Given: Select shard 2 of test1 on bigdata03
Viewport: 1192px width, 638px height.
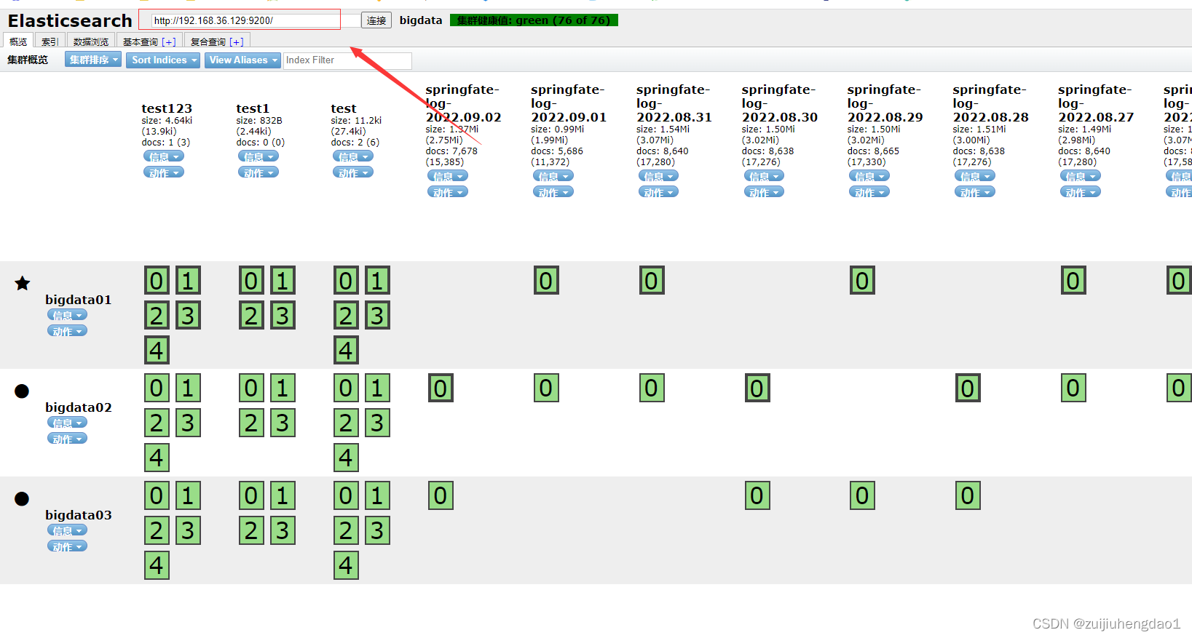Looking at the screenshot, I should (x=251, y=530).
